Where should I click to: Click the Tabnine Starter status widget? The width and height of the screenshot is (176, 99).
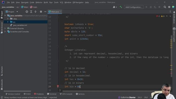coord(127,97)
